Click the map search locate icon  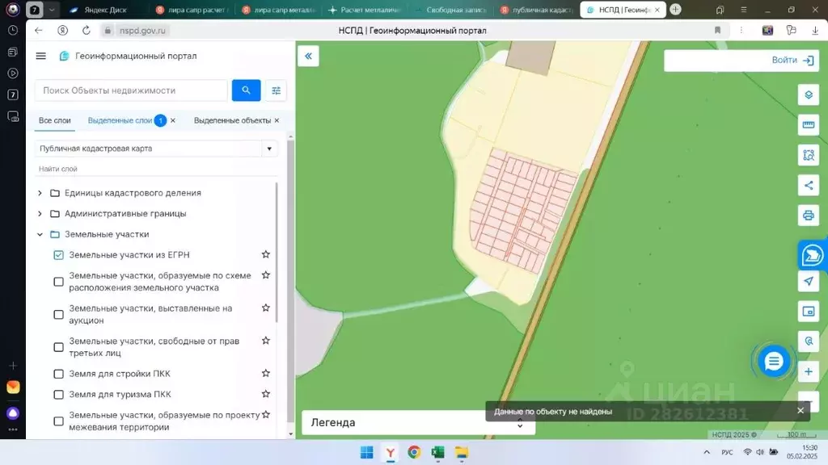[x=809, y=341]
